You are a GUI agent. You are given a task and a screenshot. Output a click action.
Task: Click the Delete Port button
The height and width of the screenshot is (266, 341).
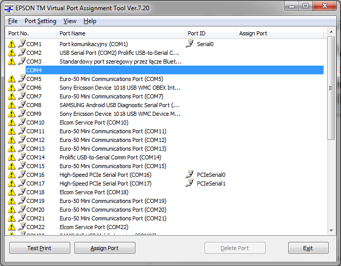pos(235,248)
